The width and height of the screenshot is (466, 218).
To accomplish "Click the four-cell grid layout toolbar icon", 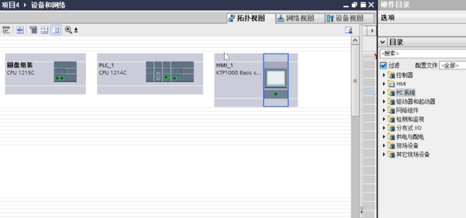I will 45,30.
